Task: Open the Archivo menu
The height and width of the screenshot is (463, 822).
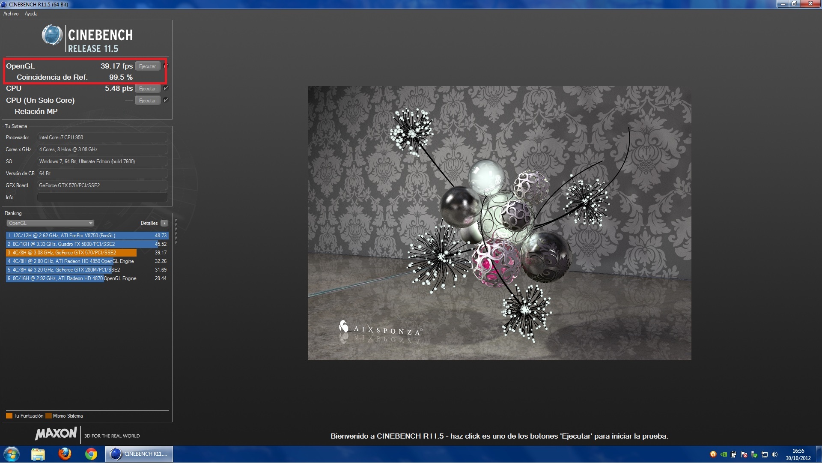Action: pyautogui.click(x=11, y=14)
